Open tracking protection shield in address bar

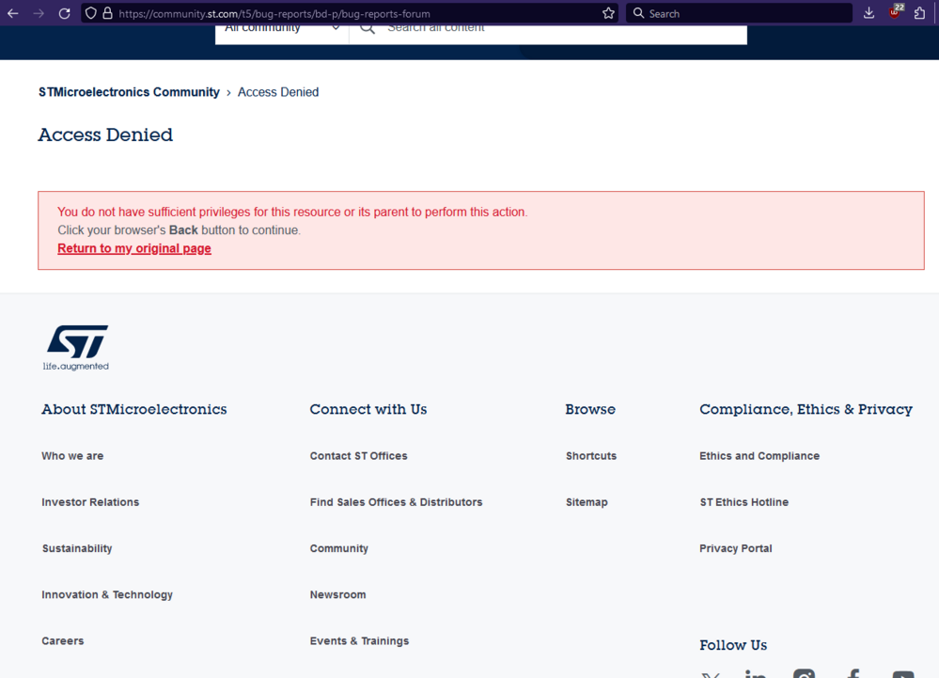[x=90, y=13]
